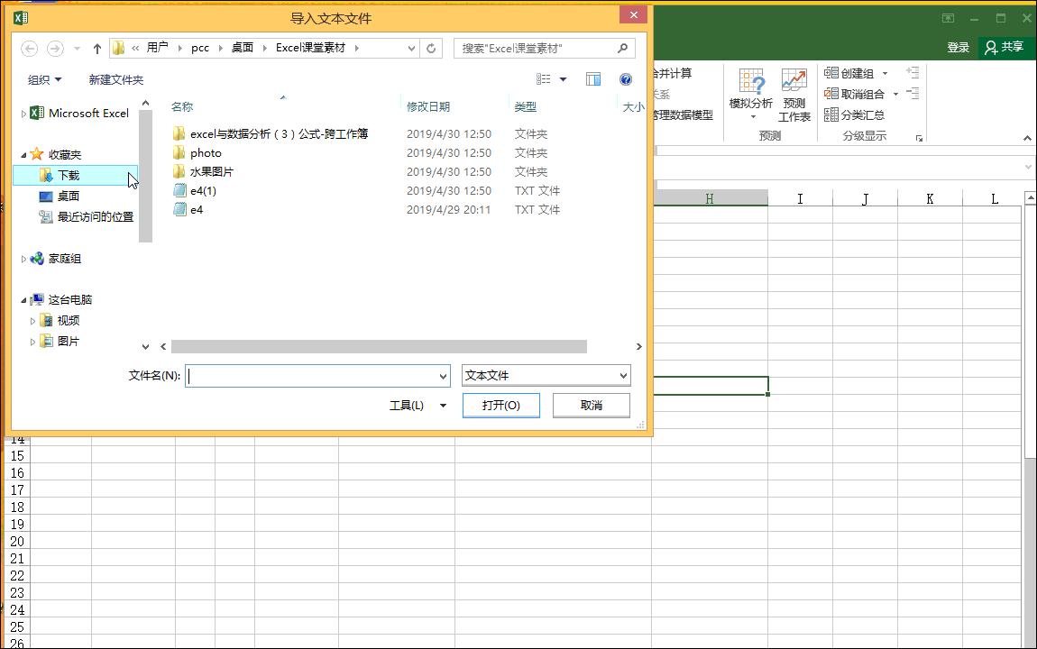Expand the Videos (视频) node
Image resolution: width=1037 pixels, height=649 pixels.
pos(33,321)
